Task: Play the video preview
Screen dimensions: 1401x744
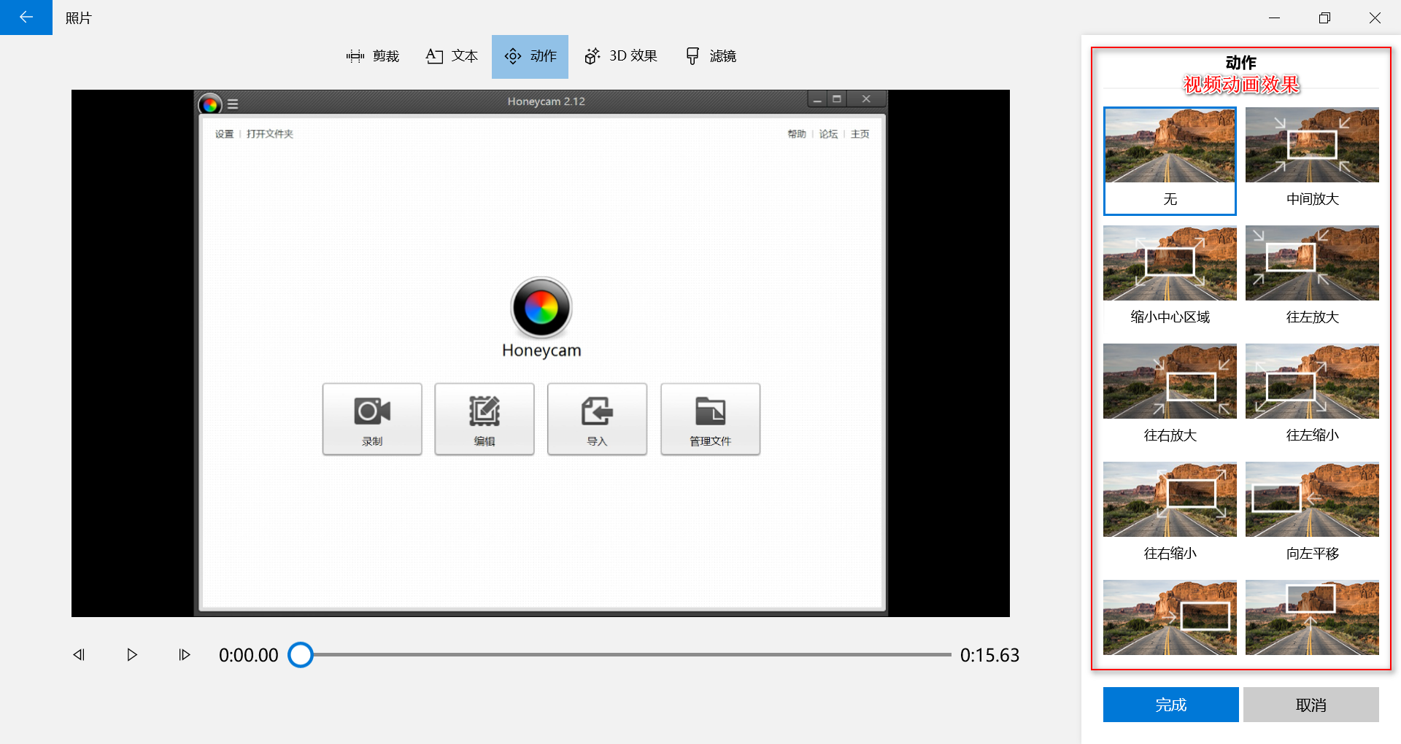Action: 132,655
